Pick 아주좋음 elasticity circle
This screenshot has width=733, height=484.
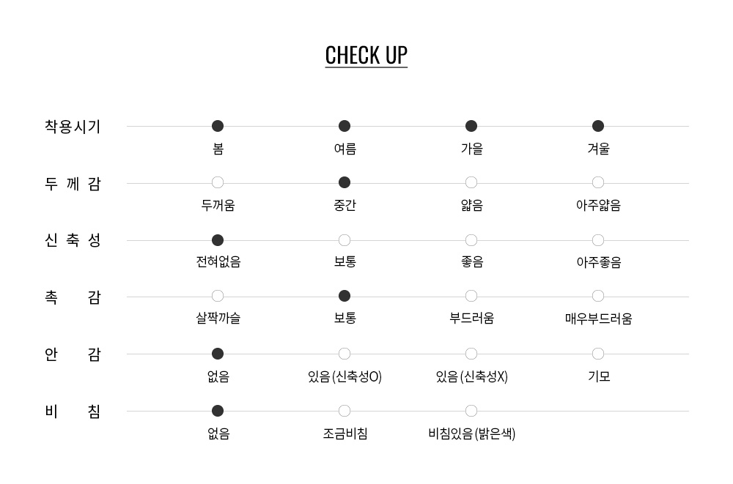(598, 240)
